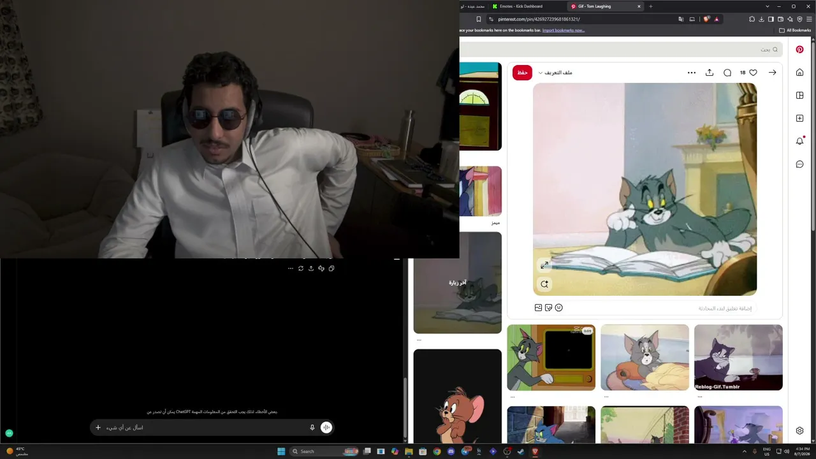Open Brave Rewards triangle icon

point(717,19)
